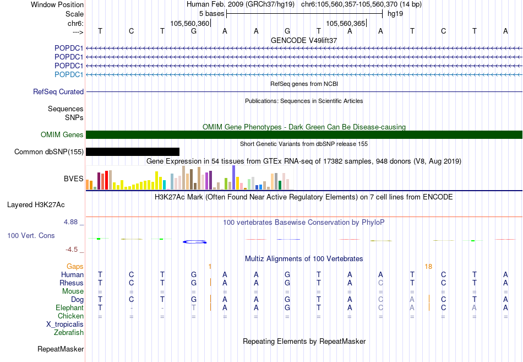Click the SNPs publications track label
This screenshot has height=362, width=523.
(x=74, y=117)
